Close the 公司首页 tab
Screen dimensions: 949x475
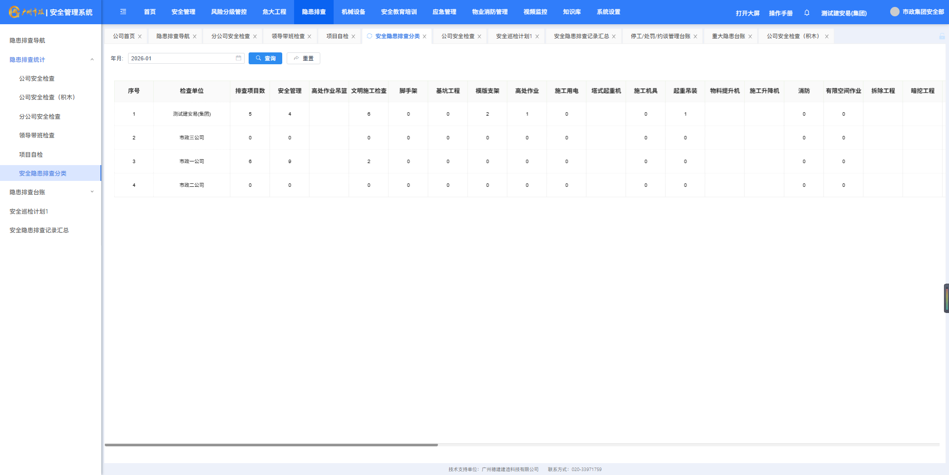[x=140, y=37]
